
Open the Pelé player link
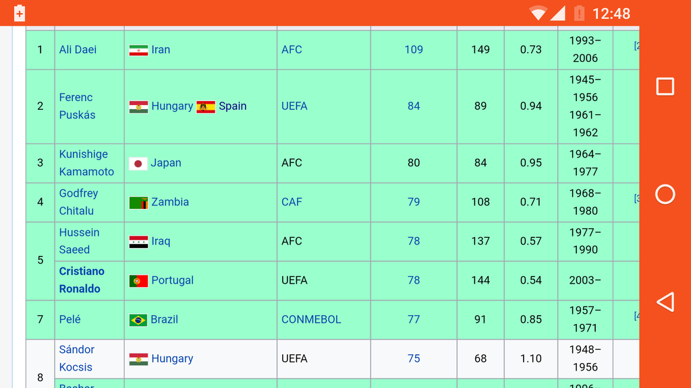pyautogui.click(x=70, y=319)
